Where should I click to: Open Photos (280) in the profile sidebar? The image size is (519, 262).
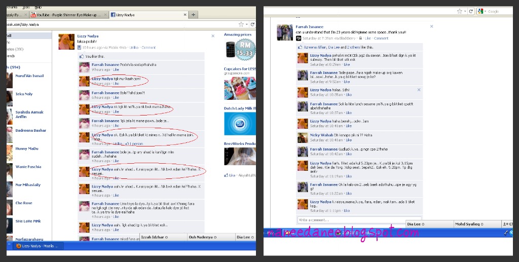(x=15, y=49)
